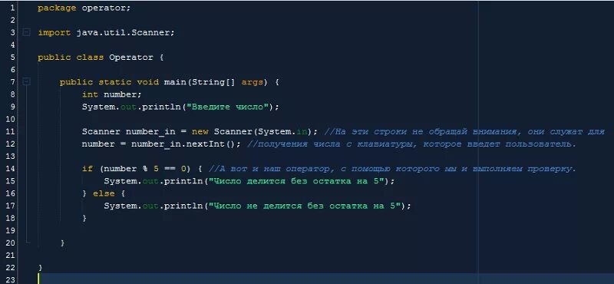This screenshot has height=284, width=614.
Task: Collapse the import fold marker on line 3
Action: click(26, 32)
